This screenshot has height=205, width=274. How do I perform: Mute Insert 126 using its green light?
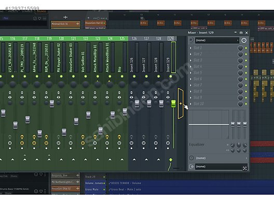pos(134,76)
